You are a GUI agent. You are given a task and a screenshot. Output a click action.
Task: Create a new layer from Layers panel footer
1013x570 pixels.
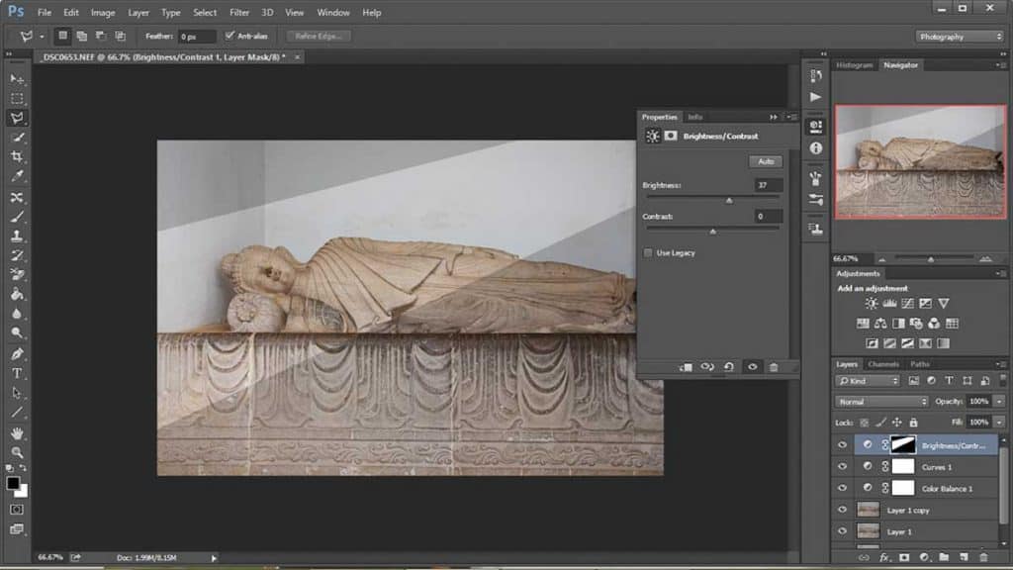964,557
